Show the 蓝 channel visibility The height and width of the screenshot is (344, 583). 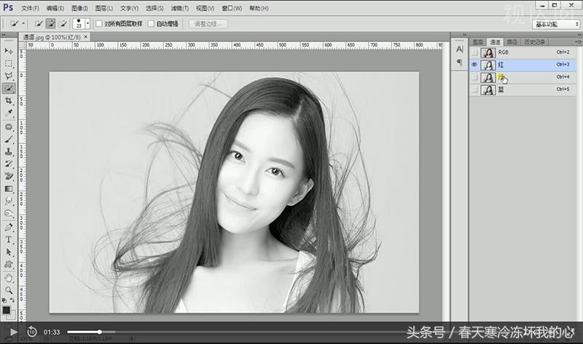(x=474, y=89)
